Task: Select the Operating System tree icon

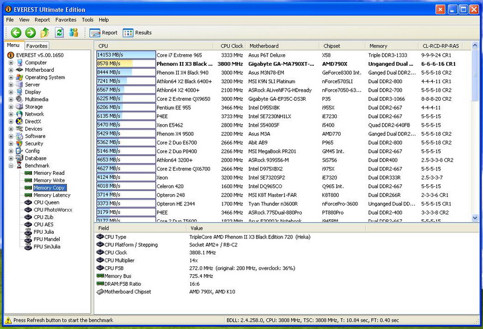Action: tap(19, 77)
